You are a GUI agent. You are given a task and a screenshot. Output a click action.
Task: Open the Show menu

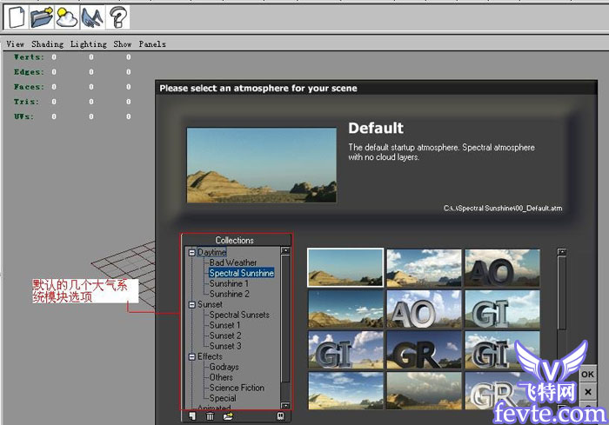[123, 43]
